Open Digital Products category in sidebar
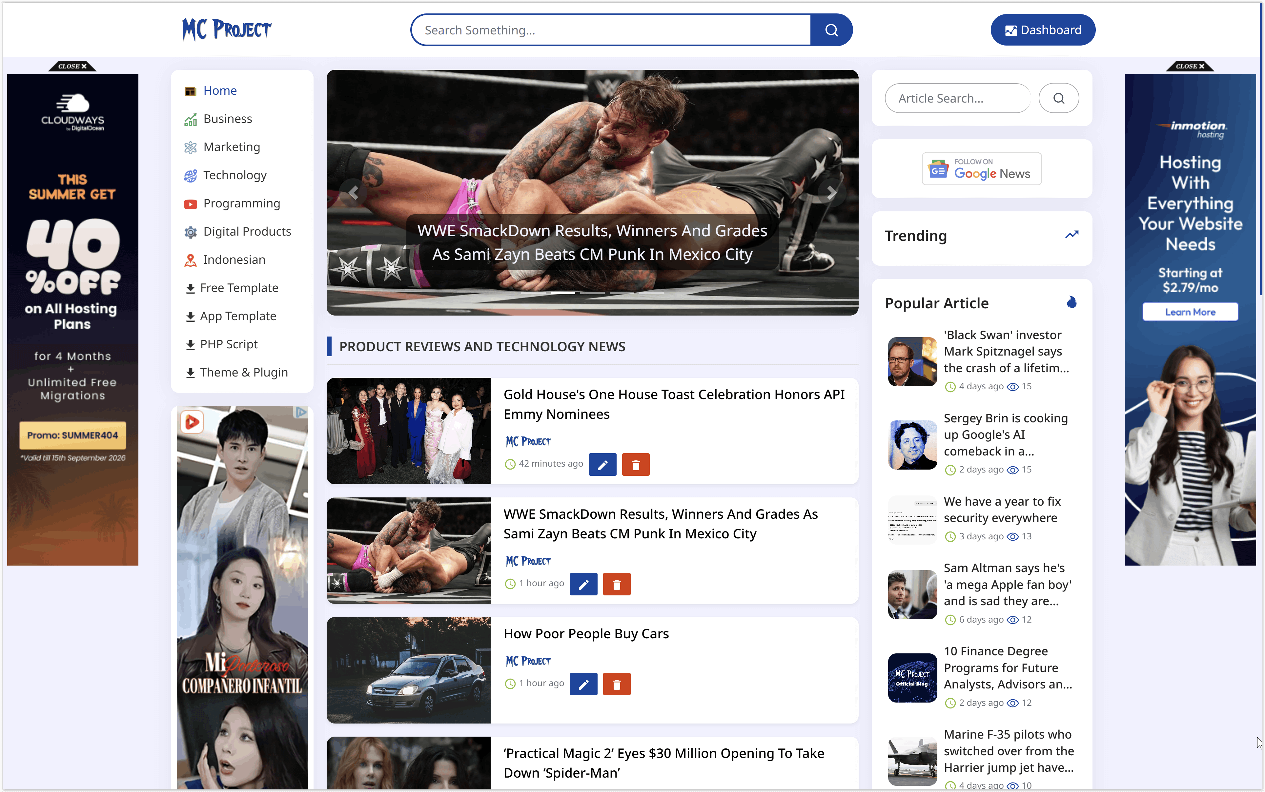 pos(247,232)
